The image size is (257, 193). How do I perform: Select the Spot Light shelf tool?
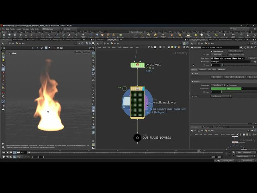click(149, 35)
